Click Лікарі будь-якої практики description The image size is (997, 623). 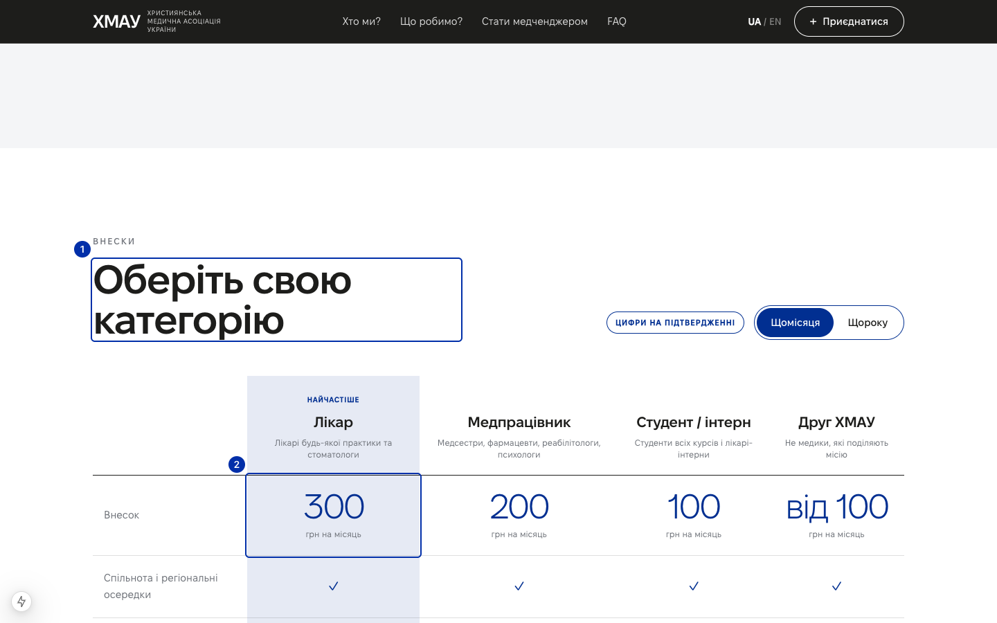[333, 449]
